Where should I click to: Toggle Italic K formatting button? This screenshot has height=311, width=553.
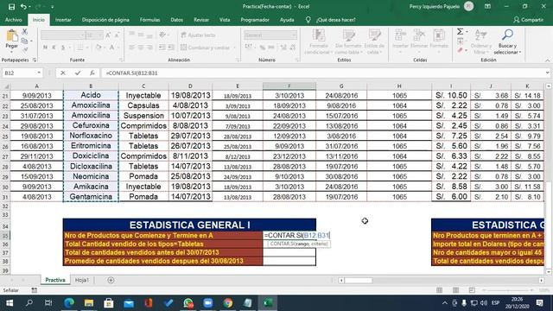point(54,48)
